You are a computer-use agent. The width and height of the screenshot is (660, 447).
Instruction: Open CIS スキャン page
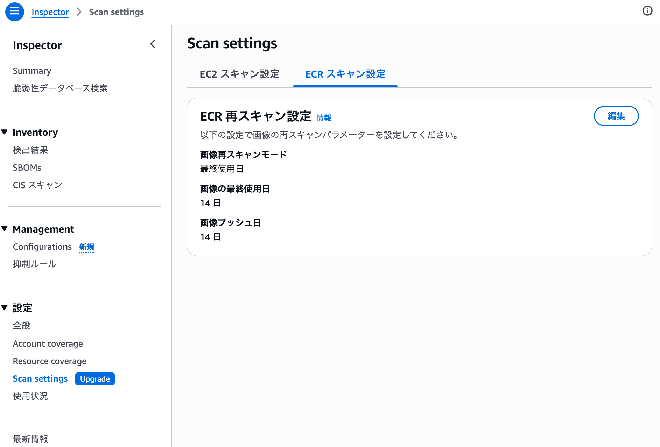pyautogui.click(x=37, y=185)
